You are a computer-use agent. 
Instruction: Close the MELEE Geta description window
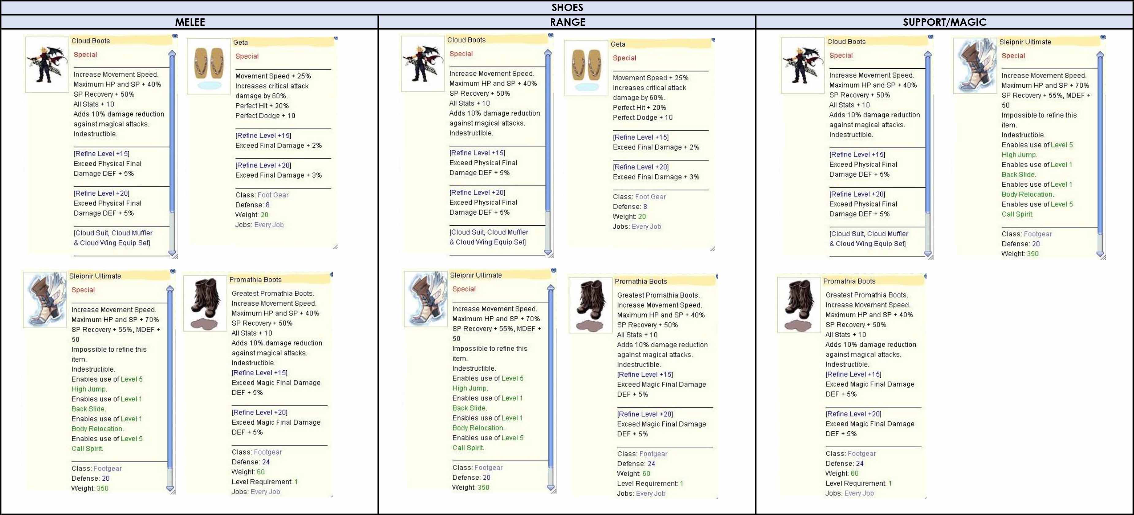335,38
